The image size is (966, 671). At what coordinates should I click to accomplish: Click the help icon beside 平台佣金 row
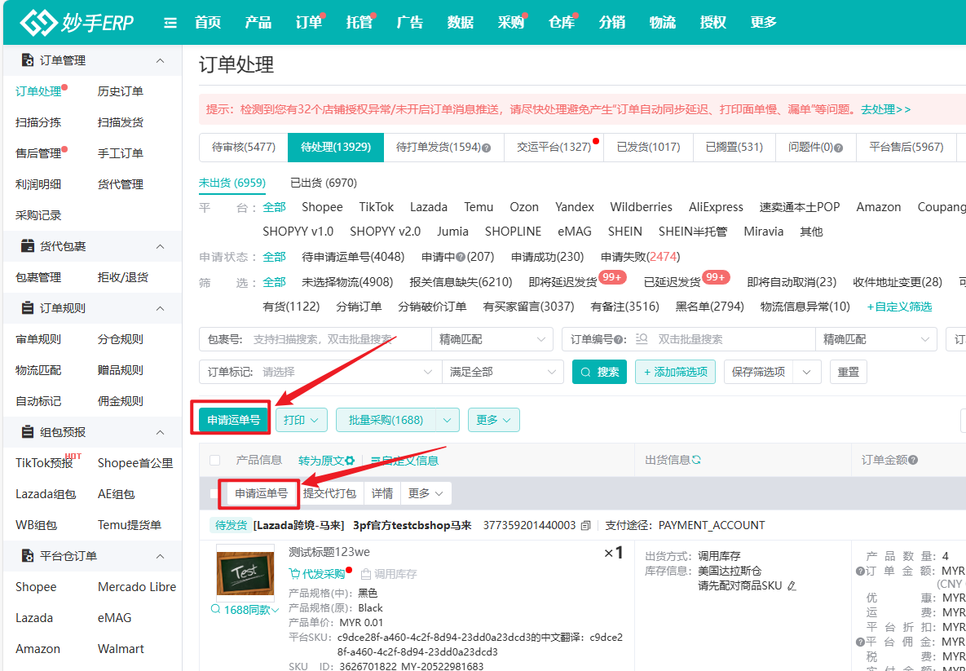pyautogui.click(x=859, y=642)
